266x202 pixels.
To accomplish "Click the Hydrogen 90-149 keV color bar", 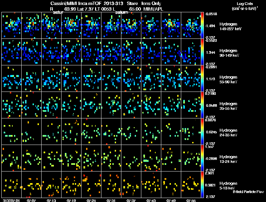I will [x=202, y=52].
